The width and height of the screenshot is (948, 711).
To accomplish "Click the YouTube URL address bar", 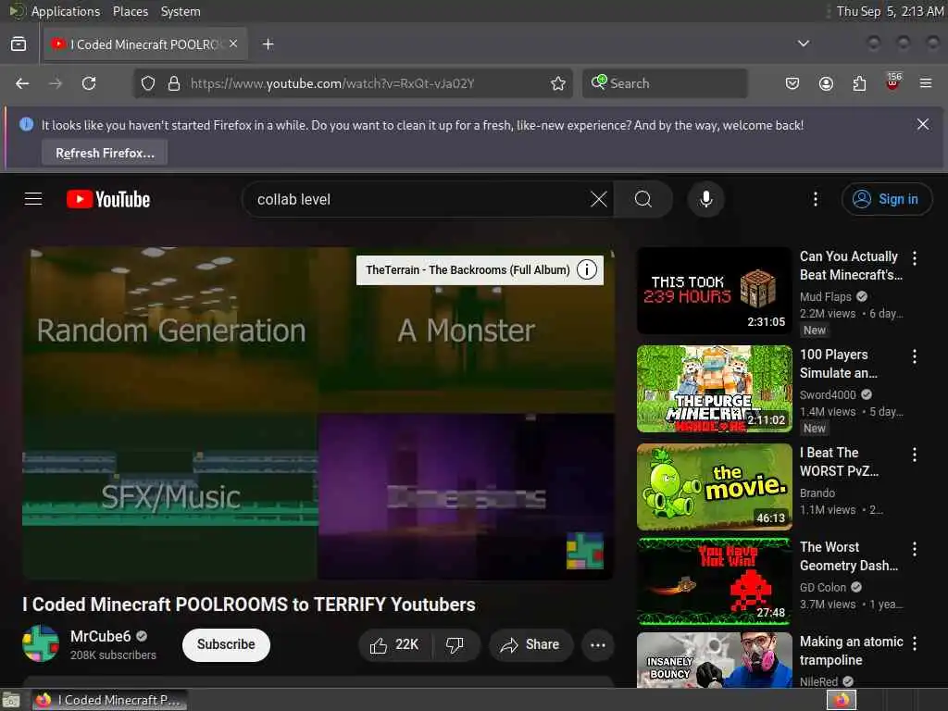I will pos(354,83).
